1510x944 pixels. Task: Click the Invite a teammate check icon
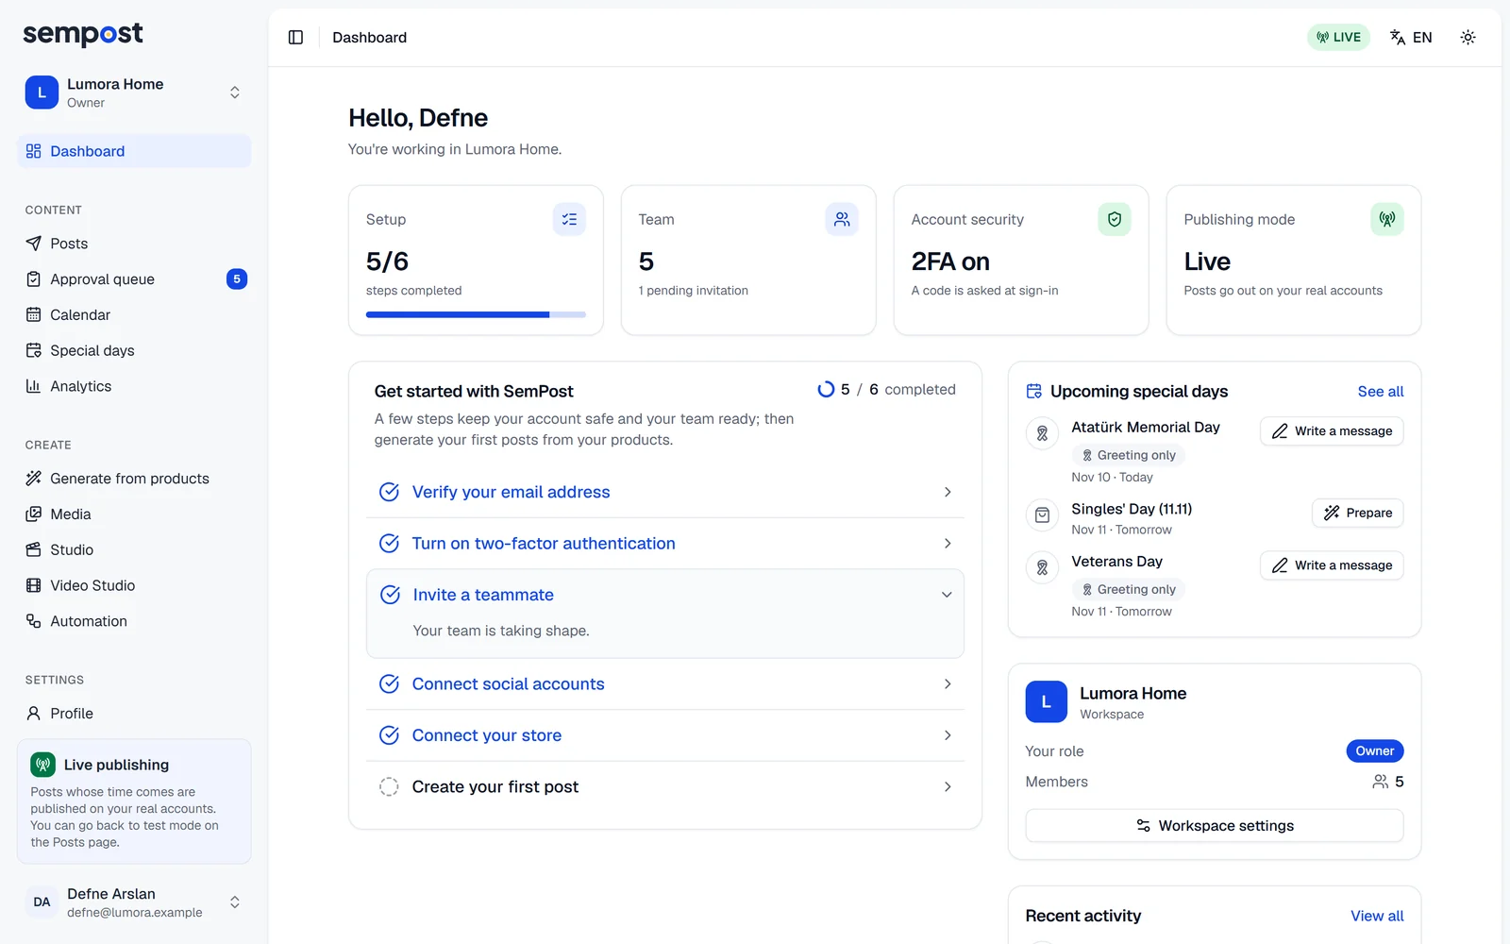(390, 595)
